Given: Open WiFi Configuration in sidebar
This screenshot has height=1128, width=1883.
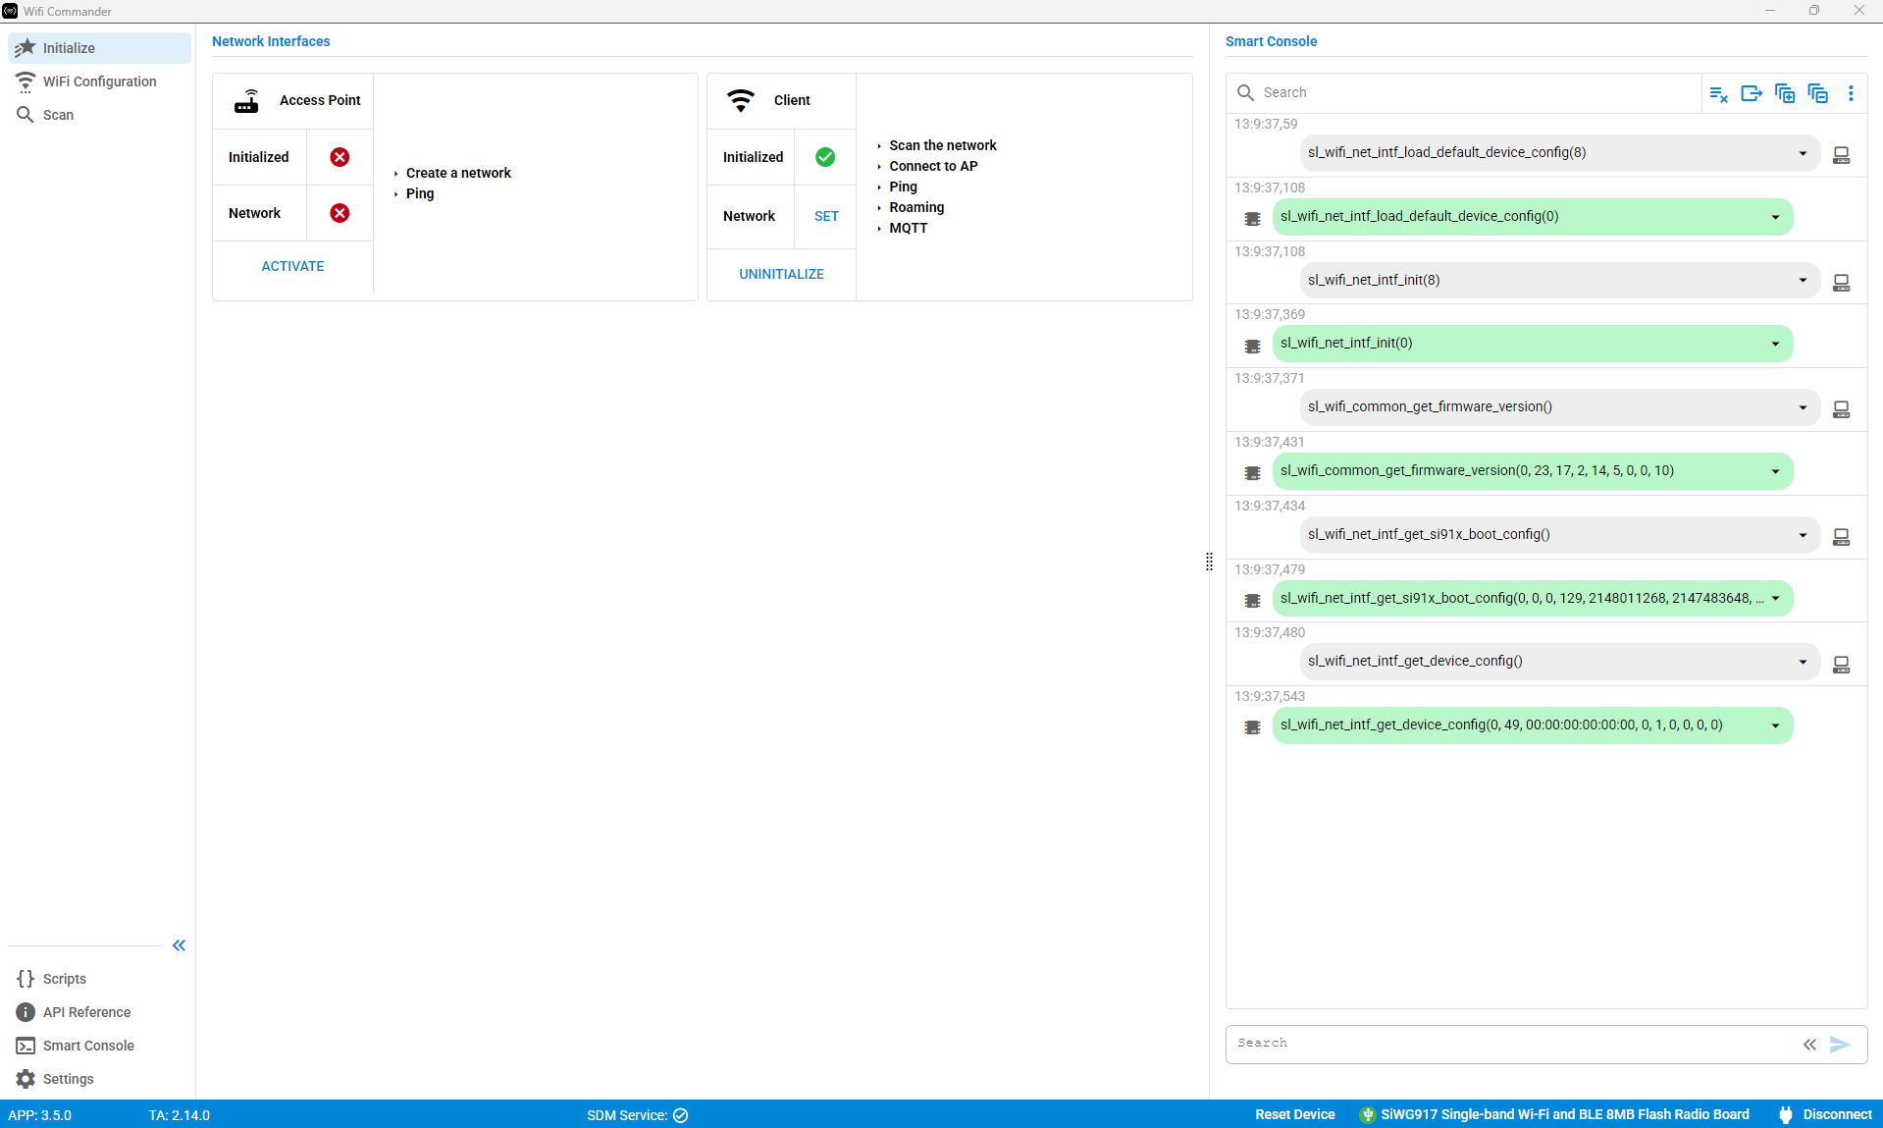Looking at the screenshot, I should 99,81.
